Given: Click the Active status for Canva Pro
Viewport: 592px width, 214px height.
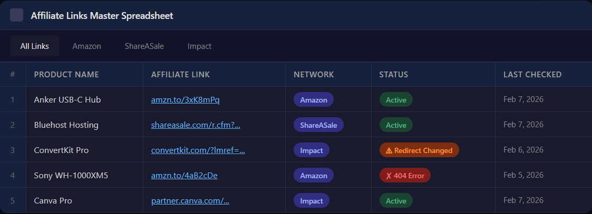Looking at the screenshot, I should 396,200.
